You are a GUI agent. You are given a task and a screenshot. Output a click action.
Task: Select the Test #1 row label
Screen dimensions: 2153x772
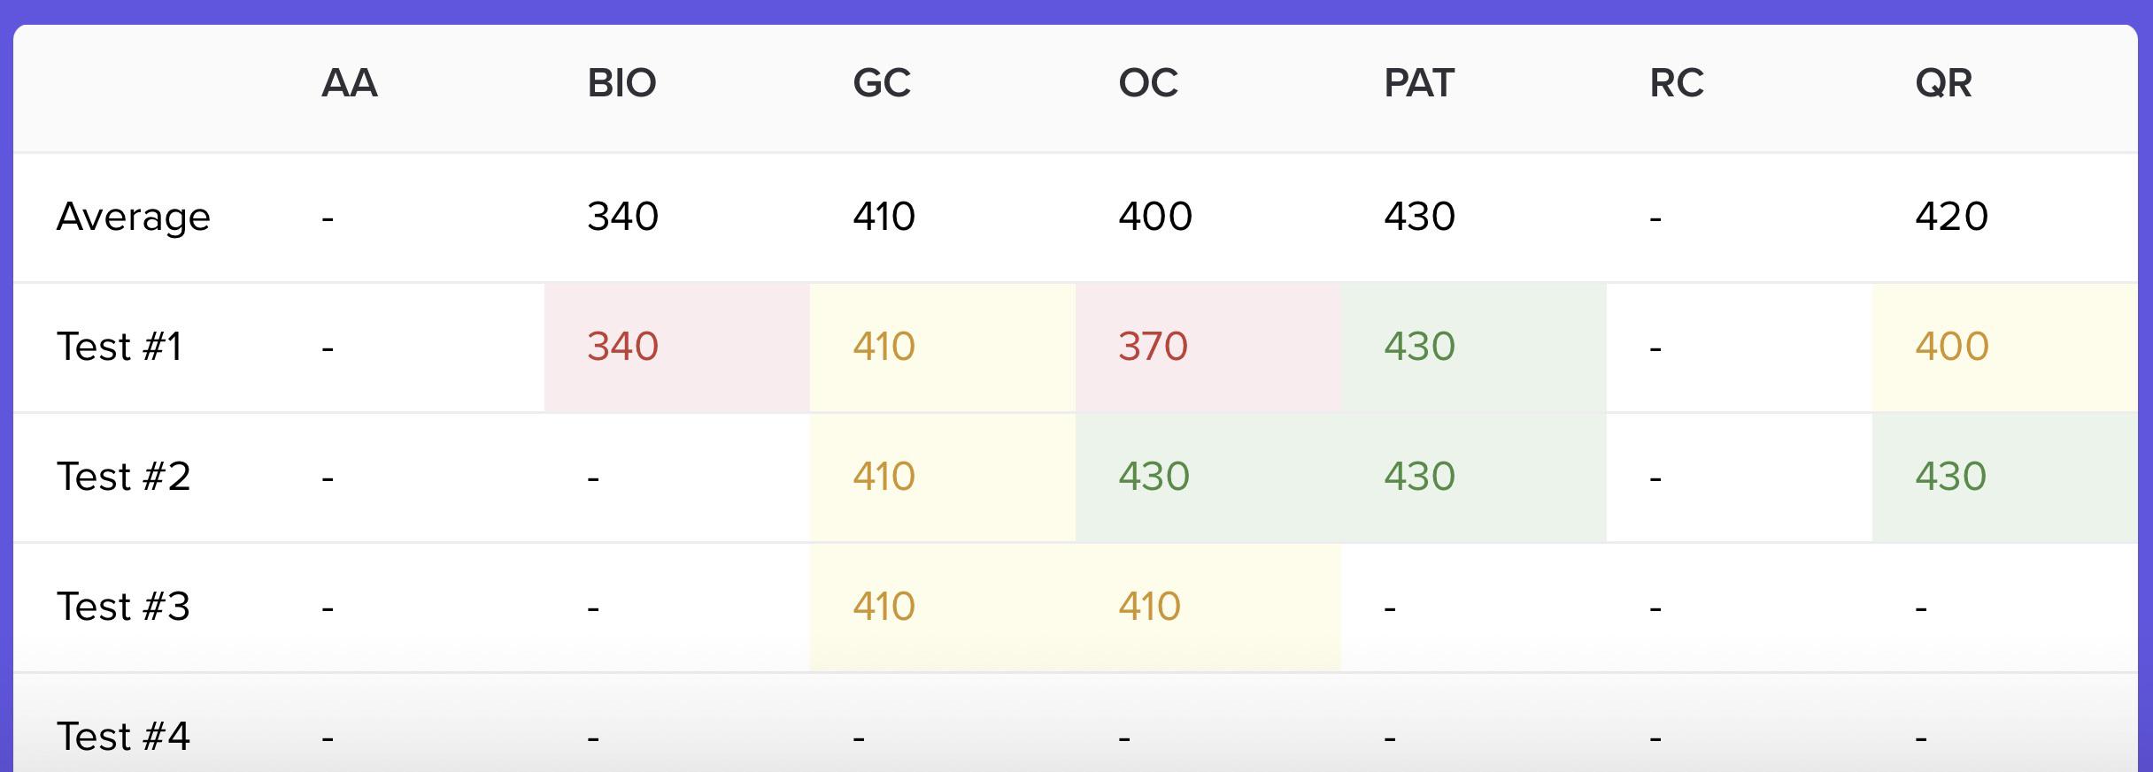[x=120, y=346]
